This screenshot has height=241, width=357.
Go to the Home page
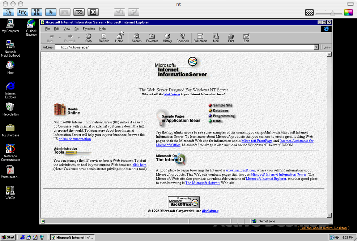point(119,38)
